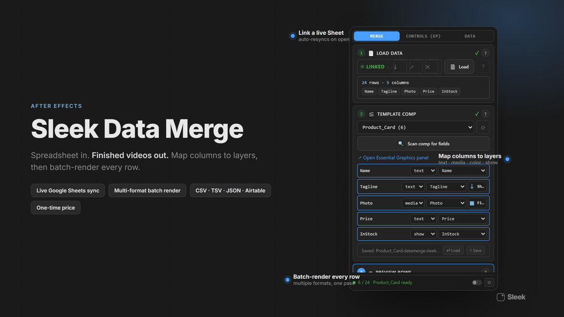Click the Scan comp for fields button
Screen dimensions: 564x317
(x=423, y=144)
